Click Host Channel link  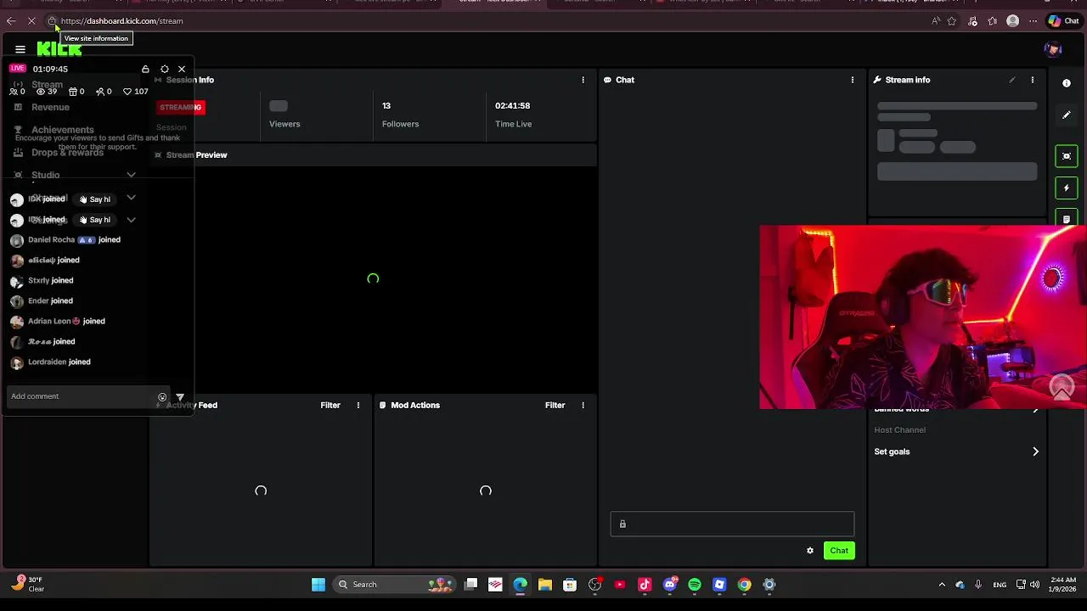899,430
